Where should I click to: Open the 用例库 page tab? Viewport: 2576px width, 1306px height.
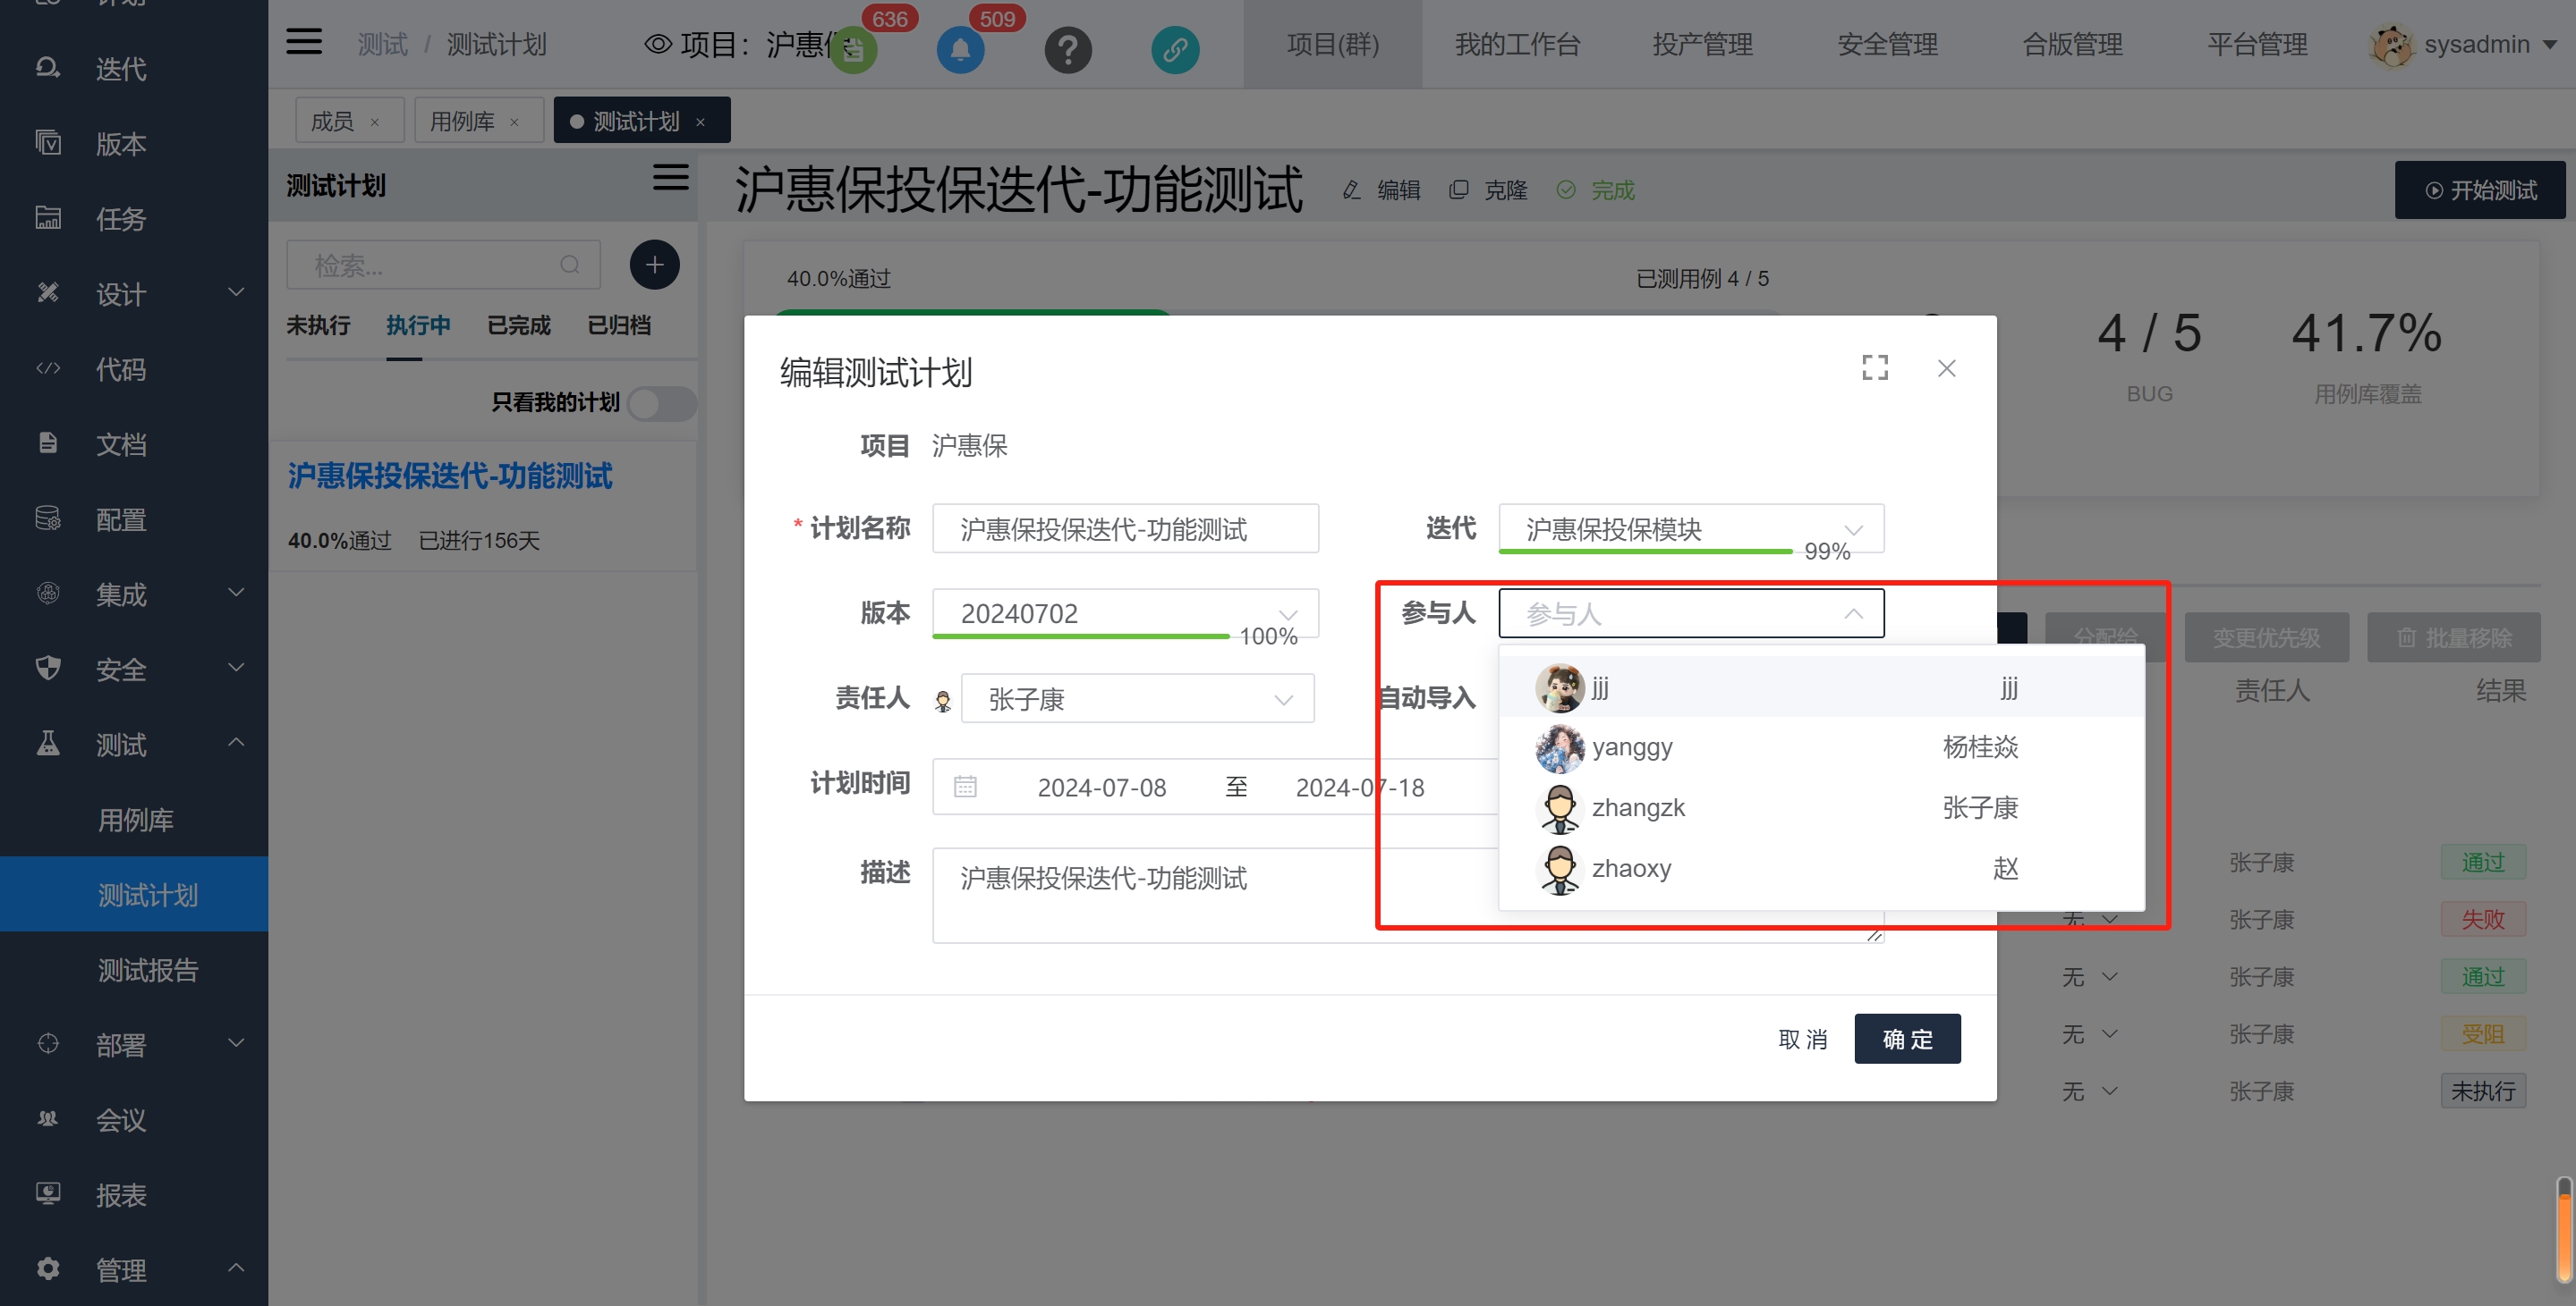(x=463, y=121)
